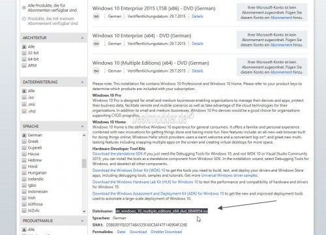Toggle the Alle checkbox under ARCHITEKTUR

pos(24,47)
